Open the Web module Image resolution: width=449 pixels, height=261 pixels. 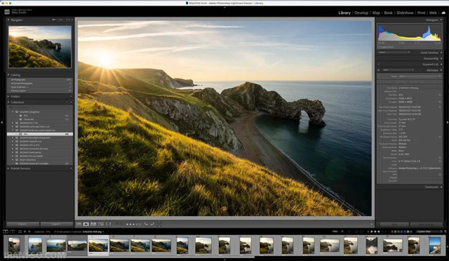click(x=433, y=13)
